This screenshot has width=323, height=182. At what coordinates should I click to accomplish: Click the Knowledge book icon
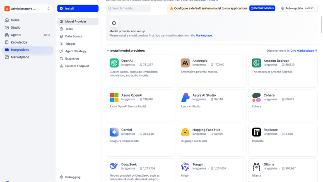point(7,42)
